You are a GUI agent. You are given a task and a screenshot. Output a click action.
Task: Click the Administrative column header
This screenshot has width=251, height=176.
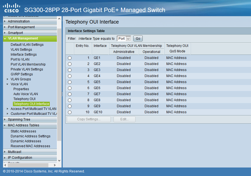(x=124, y=52)
